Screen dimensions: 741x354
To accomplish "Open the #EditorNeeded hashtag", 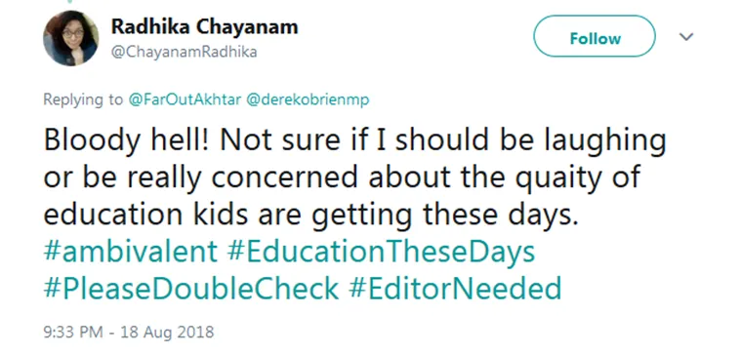I will point(455,288).
